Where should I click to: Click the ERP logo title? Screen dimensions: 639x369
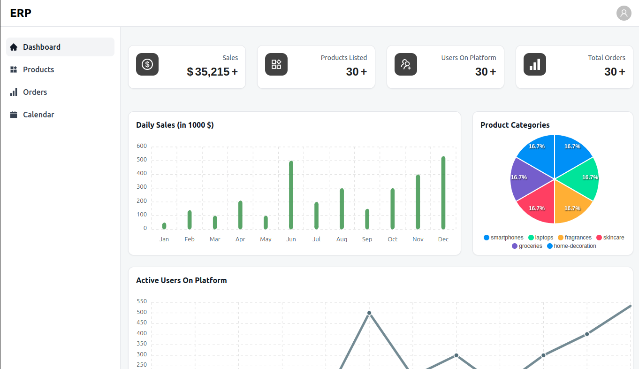point(21,13)
